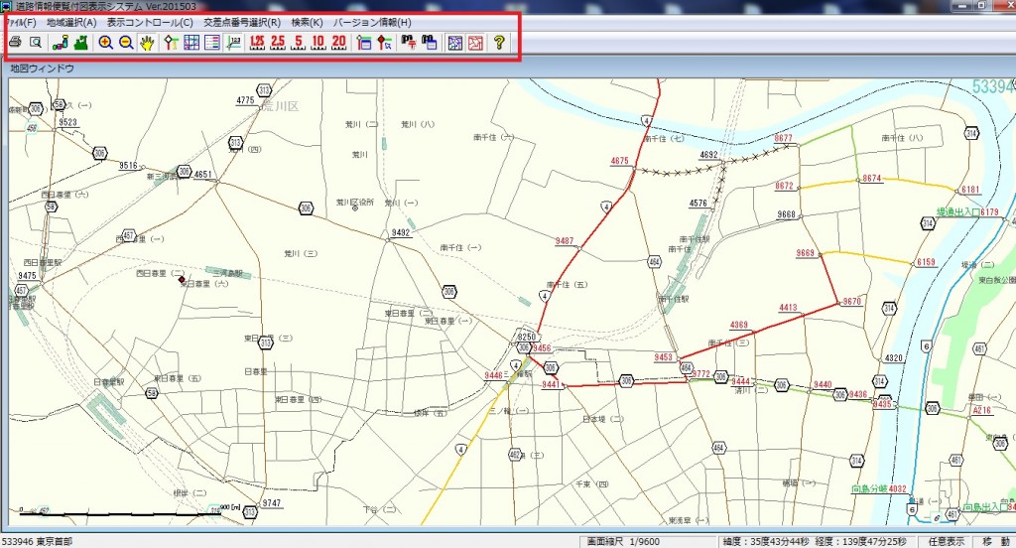Viewport: 1016px width, 548px height.
Task: Click the 移動 status bar entry
Action: [996, 541]
